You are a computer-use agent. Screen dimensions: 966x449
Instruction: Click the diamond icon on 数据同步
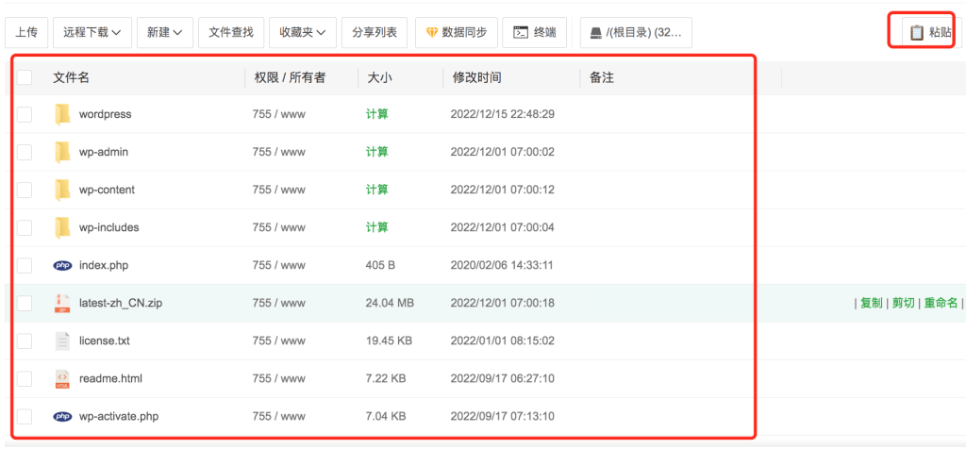(432, 33)
